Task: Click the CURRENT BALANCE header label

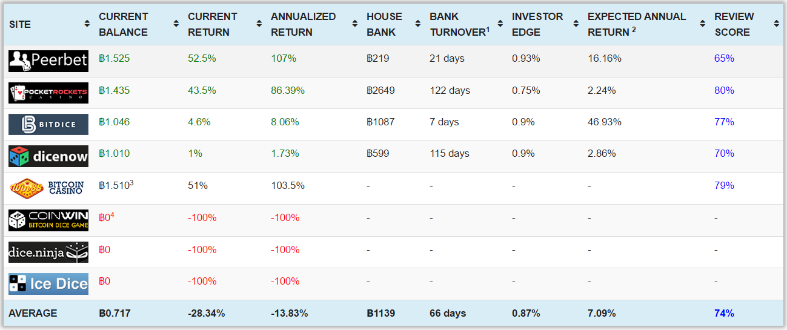Action: pos(124,24)
